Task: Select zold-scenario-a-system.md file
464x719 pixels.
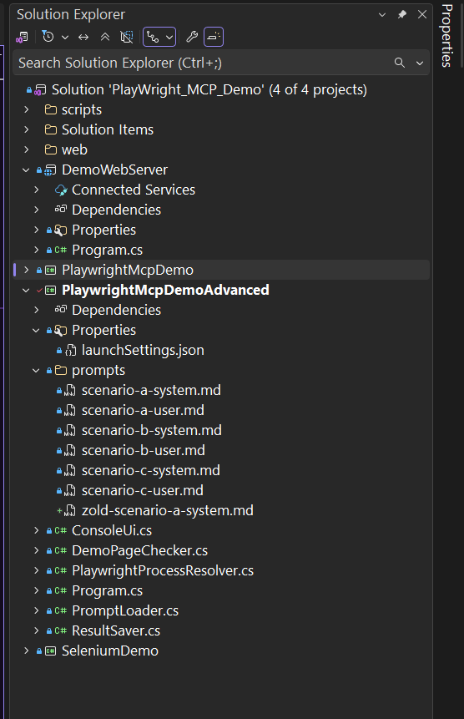Action: (x=168, y=510)
